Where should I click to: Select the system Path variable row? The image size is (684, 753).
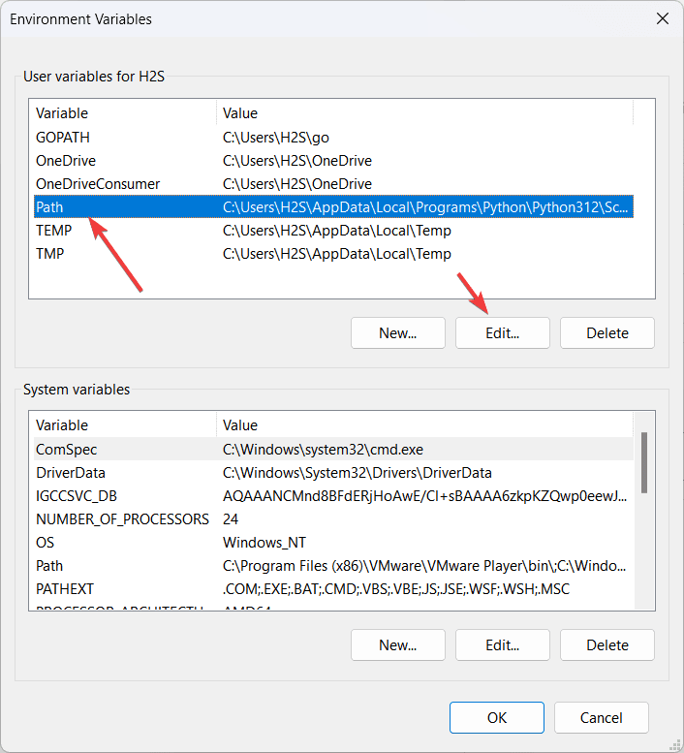click(x=333, y=566)
